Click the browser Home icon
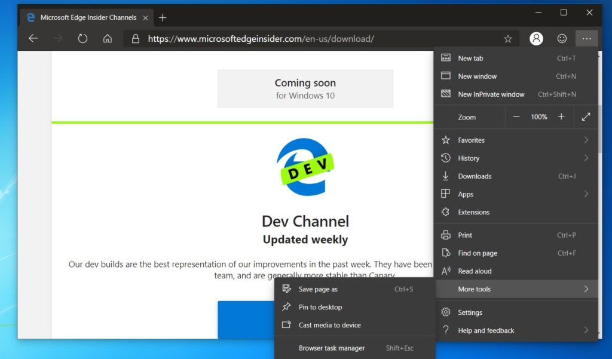The image size is (612, 359). [107, 38]
